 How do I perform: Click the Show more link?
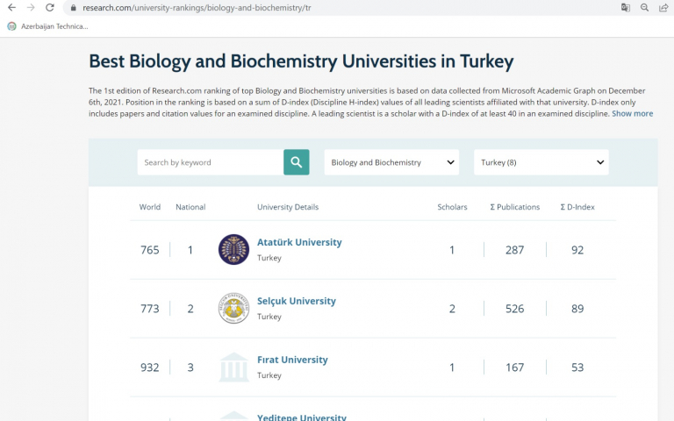[x=632, y=114]
